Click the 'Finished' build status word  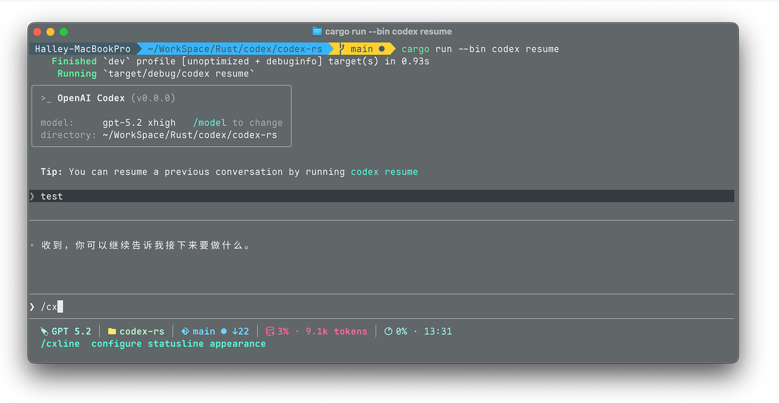(74, 61)
